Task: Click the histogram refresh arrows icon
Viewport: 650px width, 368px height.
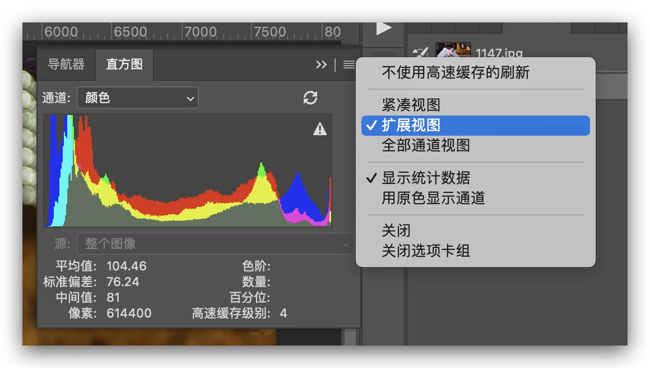Action: (x=310, y=98)
